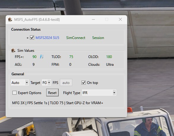Click the blue FS icon next to FPS value

(x=42, y=57)
